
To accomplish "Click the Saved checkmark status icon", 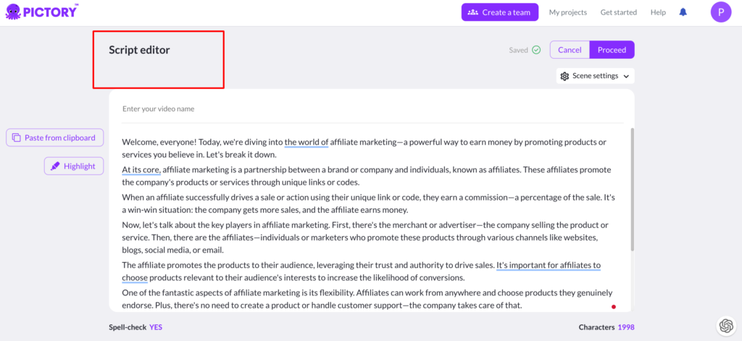I will (x=536, y=50).
